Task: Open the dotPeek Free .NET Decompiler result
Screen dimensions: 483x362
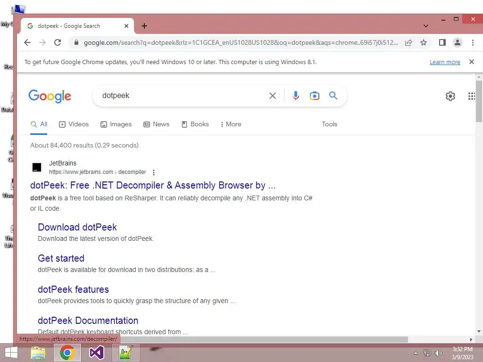Action: click(x=153, y=185)
